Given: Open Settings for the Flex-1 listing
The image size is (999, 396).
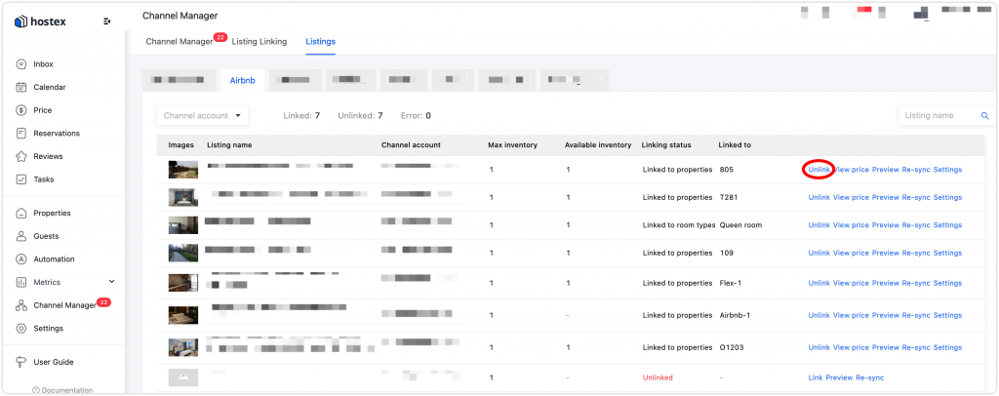Looking at the screenshot, I should 947,283.
